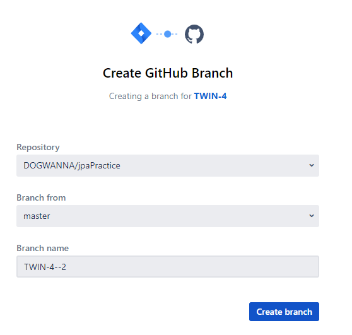Screen dimensions: 352x335
Task: Click the Create branch button
Action: coord(284,312)
